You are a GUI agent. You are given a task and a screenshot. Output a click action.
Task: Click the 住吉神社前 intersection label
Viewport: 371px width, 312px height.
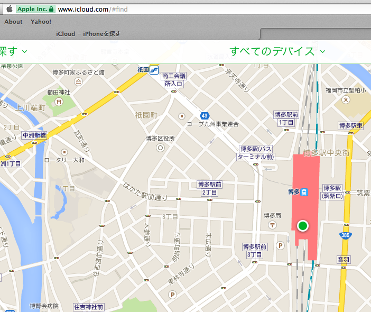click(x=88, y=307)
